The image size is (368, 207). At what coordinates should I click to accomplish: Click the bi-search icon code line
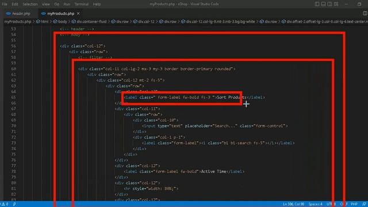tap(218, 143)
